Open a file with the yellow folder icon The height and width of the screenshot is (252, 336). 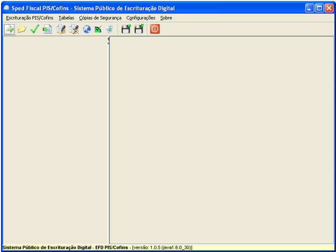click(x=22, y=29)
